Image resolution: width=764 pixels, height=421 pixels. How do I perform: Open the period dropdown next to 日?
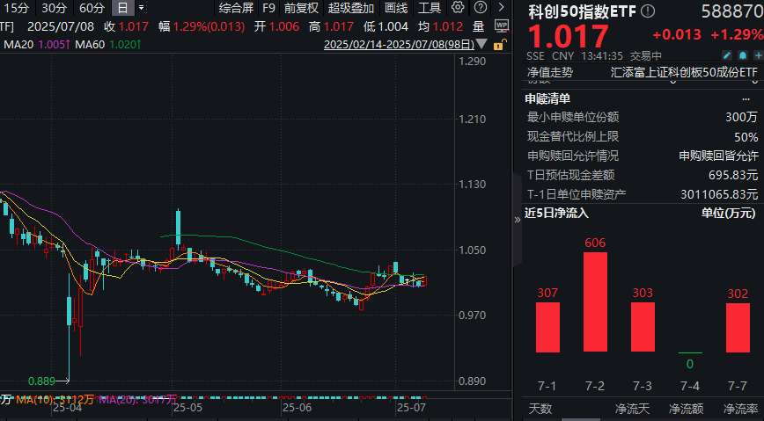tap(142, 8)
